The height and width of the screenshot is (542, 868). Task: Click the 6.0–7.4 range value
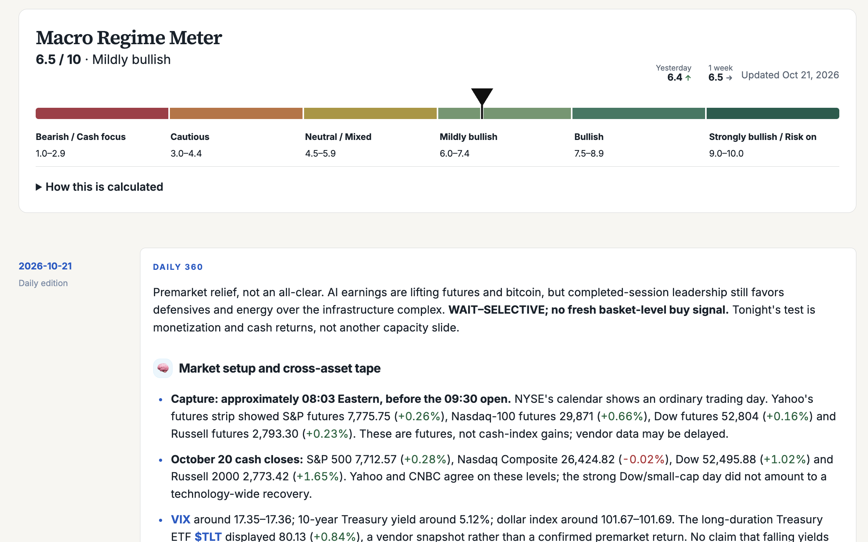click(x=455, y=154)
